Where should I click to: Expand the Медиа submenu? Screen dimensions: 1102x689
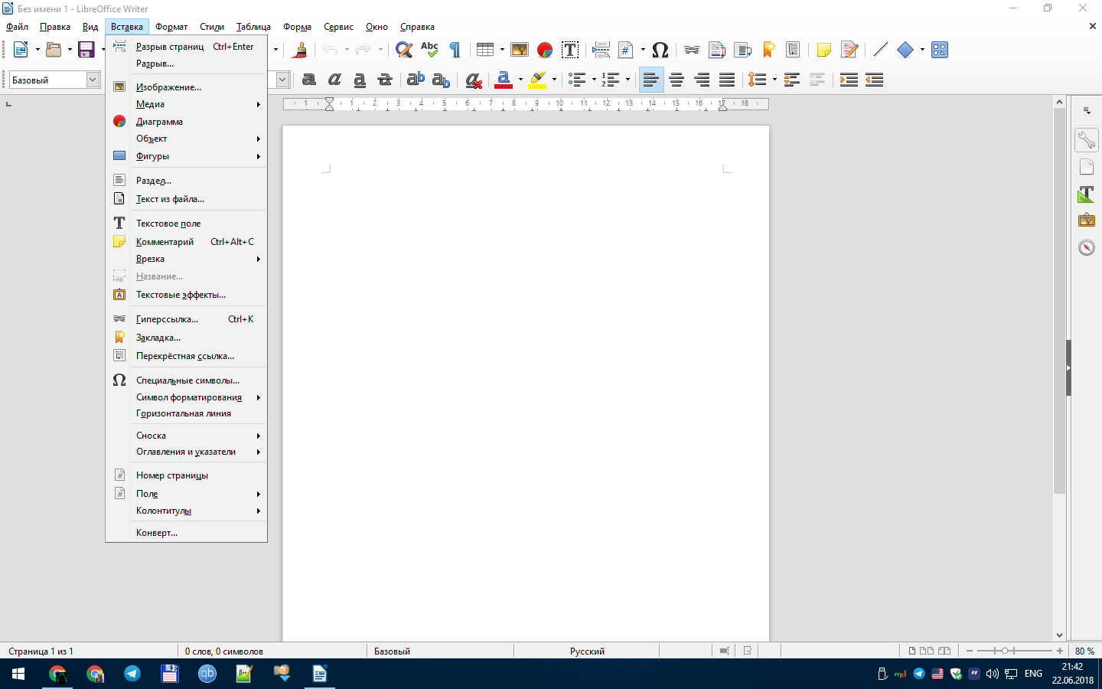pos(186,104)
